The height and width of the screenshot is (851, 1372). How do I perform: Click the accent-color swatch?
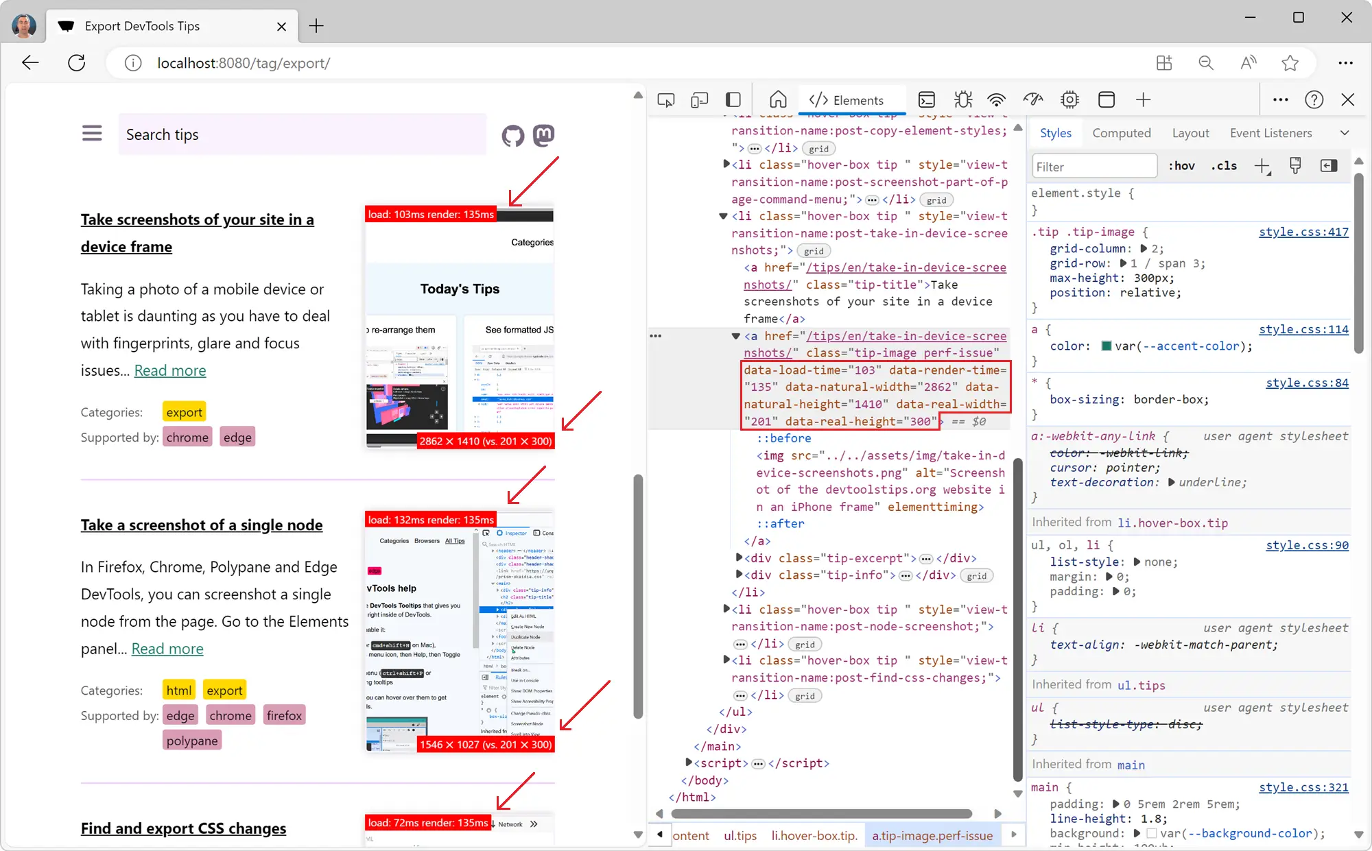(x=1106, y=346)
